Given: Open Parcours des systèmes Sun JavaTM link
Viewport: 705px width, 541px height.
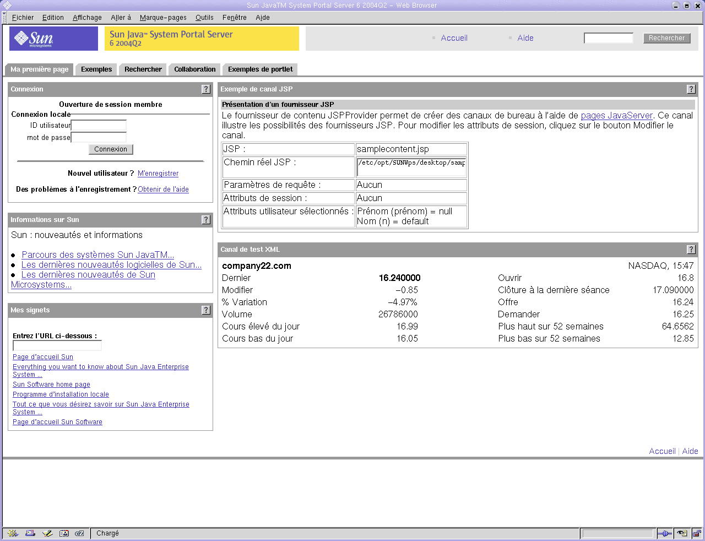Looking at the screenshot, I should (98, 255).
